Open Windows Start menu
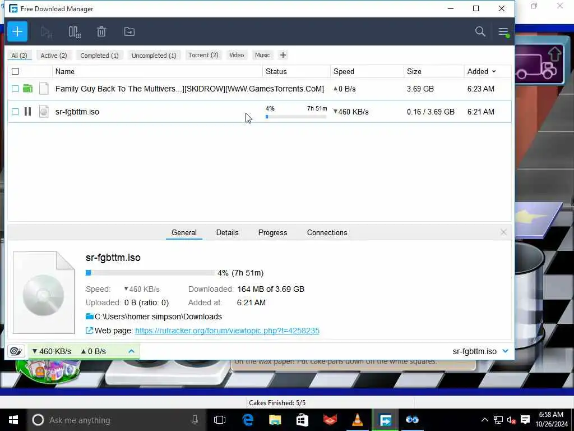 pyautogui.click(x=13, y=420)
